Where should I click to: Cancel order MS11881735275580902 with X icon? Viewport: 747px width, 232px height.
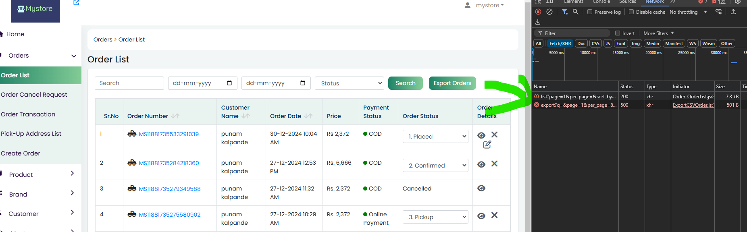click(x=495, y=215)
